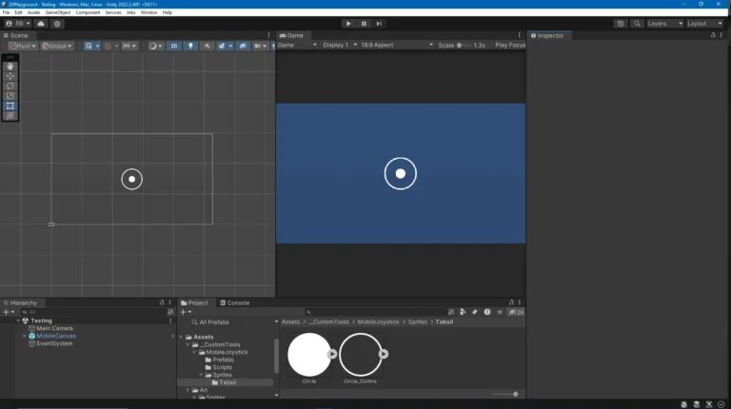
Task: Open Layers dropdown
Action: [664, 24]
